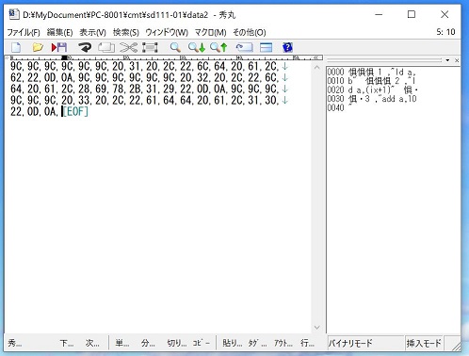This screenshot has height=356, width=469.
Task: Find next with magnifier down-arrow icon
Action: coord(197,47)
